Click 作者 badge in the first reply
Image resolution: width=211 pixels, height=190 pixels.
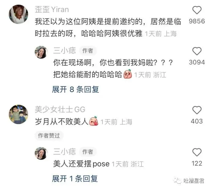[x=88, y=51]
